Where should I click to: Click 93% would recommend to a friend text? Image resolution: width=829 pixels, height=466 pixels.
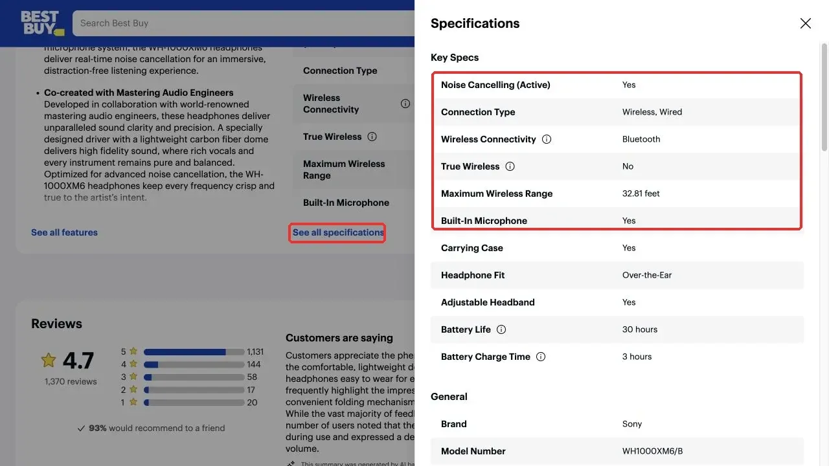[x=157, y=428]
